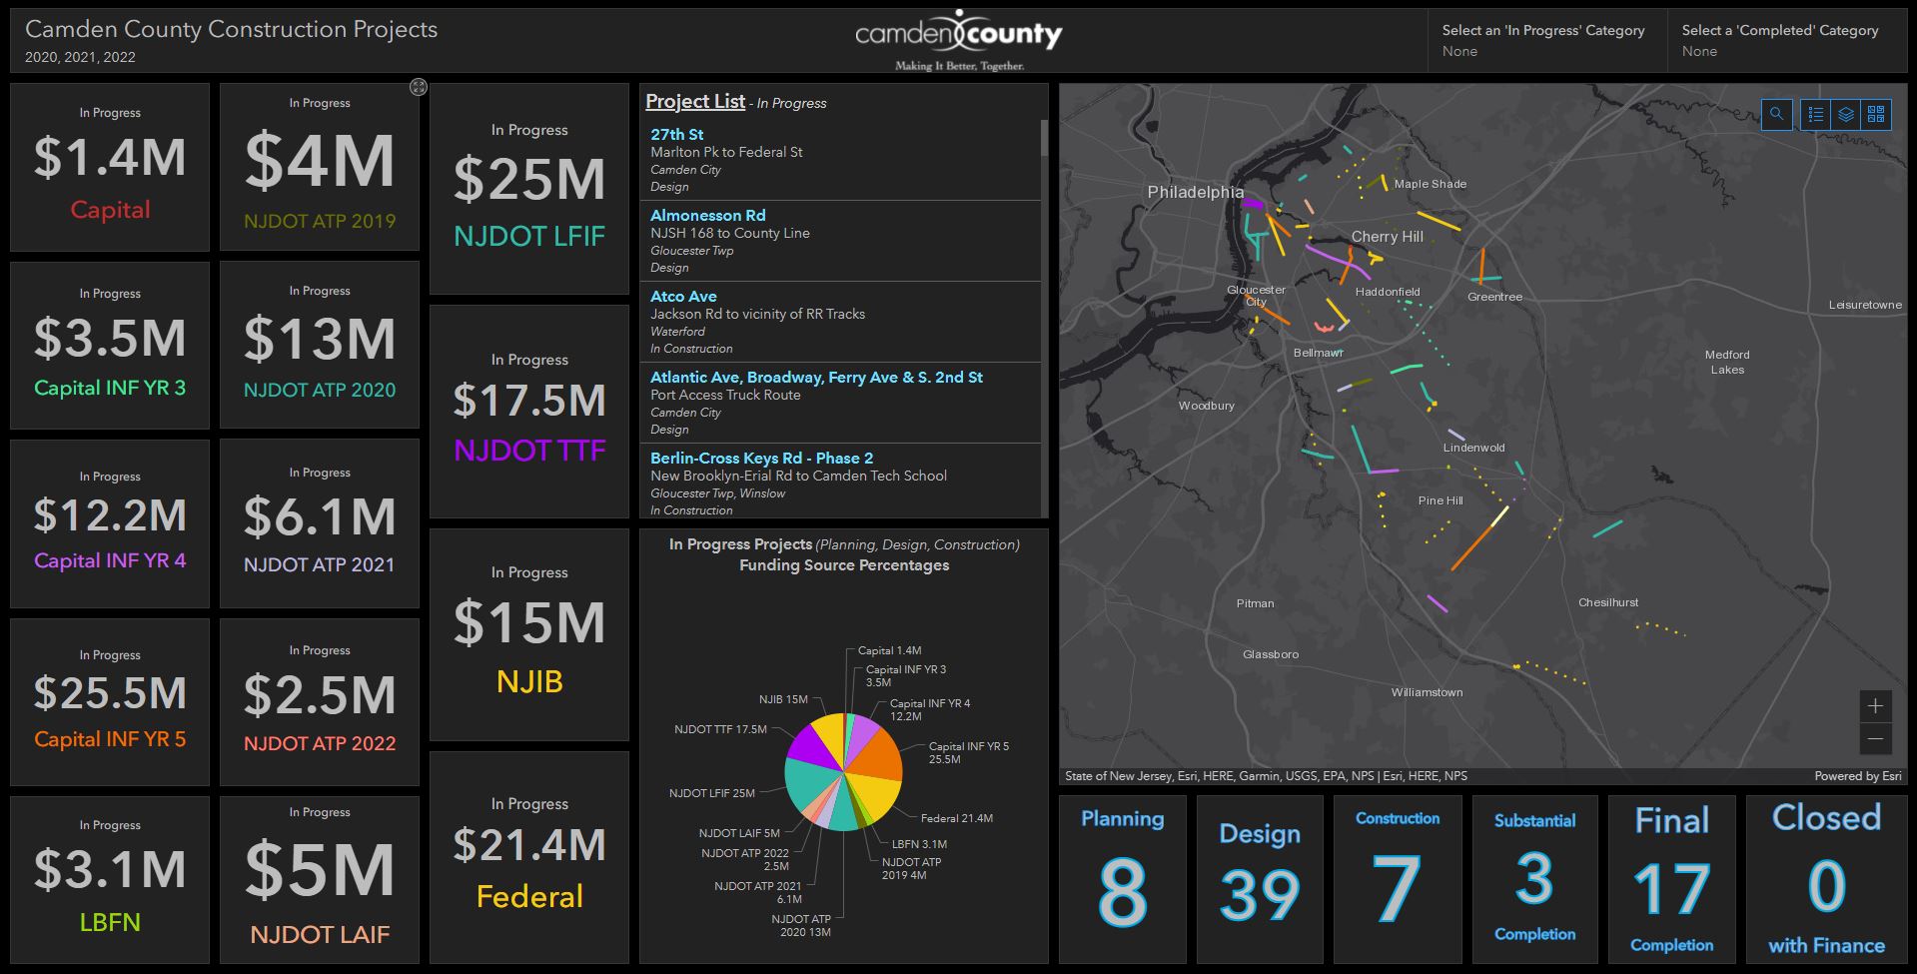Select Berlin-Cross Keys Rd Phase 2
The image size is (1917, 974).
840,483
